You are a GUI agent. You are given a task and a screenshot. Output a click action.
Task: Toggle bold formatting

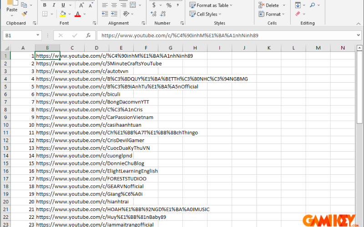(x=44, y=5)
